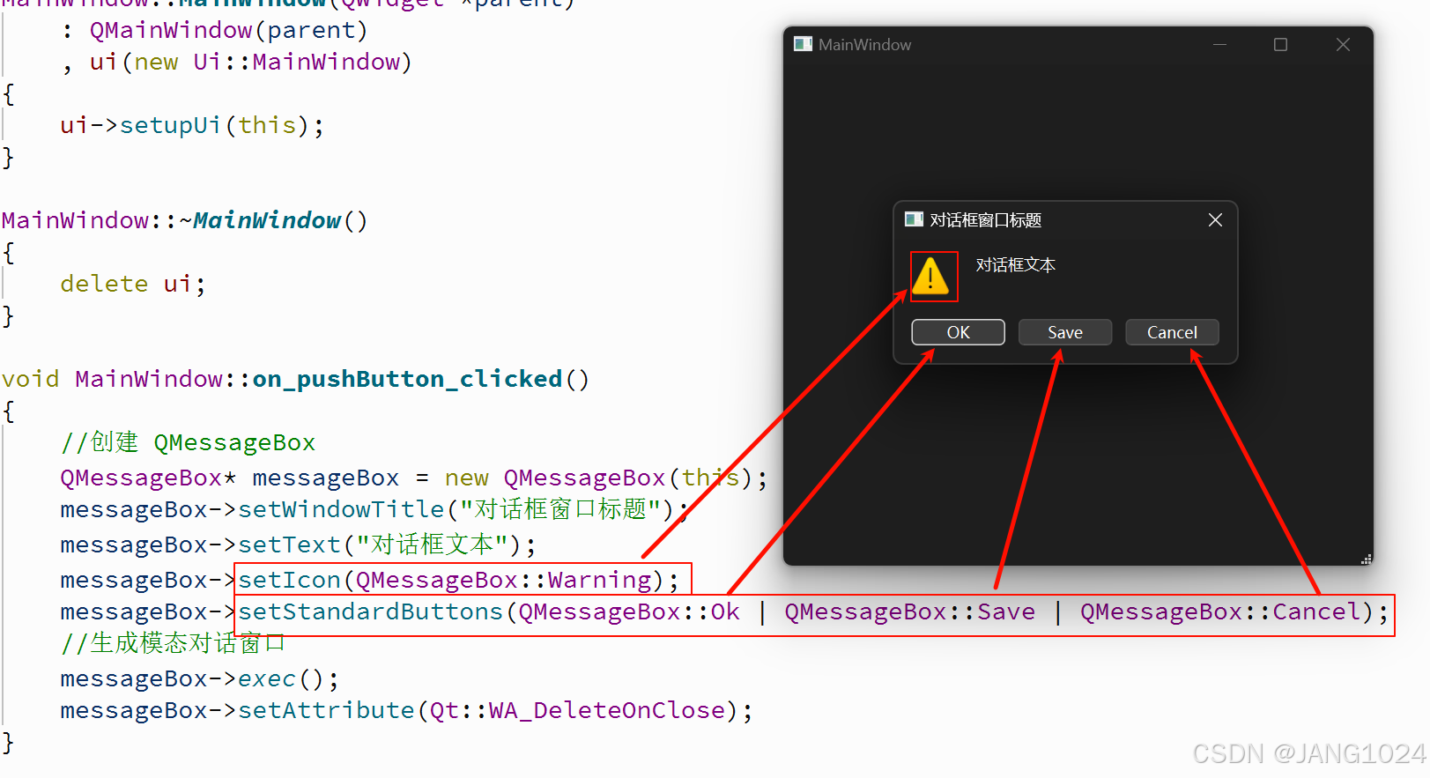The height and width of the screenshot is (778, 1430).
Task: Minimize the MainWindow window
Action: pyautogui.click(x=1220, y=44)
